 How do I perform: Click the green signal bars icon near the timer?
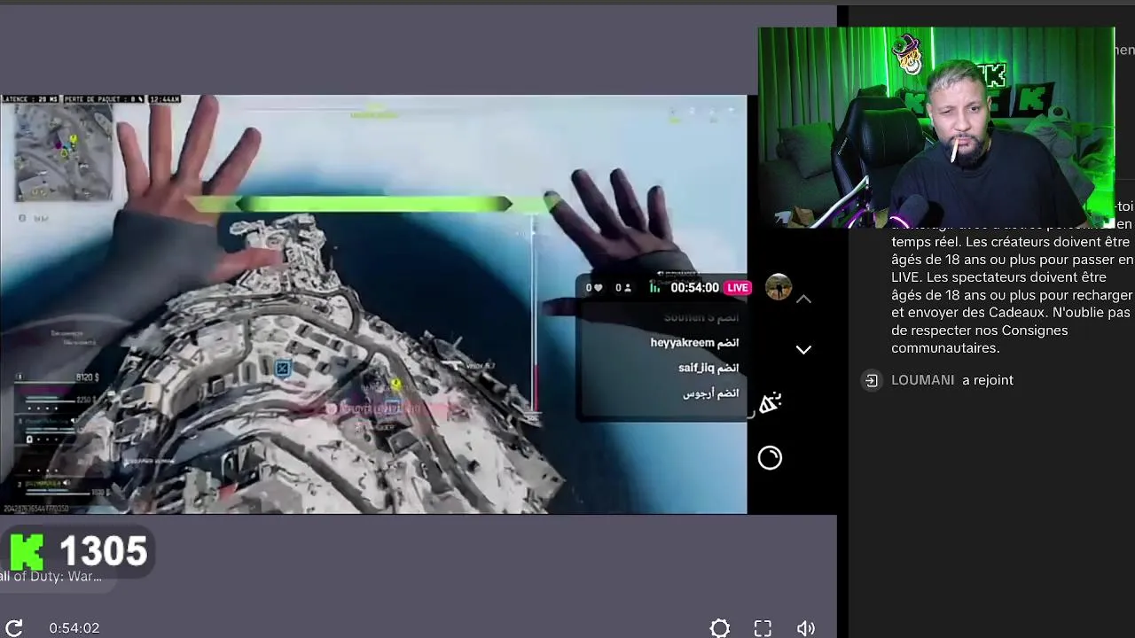coord(654,287)
